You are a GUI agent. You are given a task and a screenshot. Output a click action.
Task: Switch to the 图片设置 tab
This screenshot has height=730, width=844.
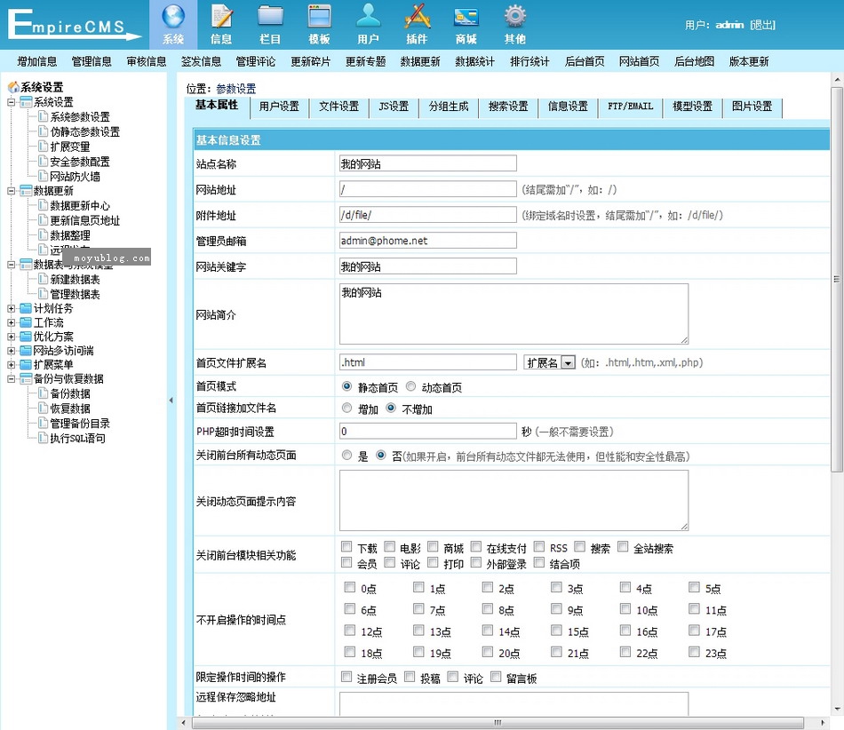pos(752,107)
